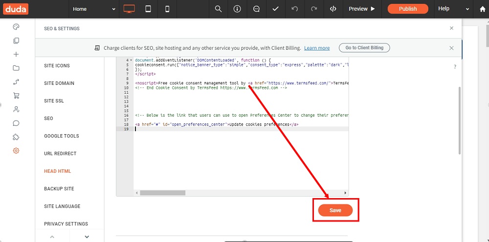Screen dimensions: 489x242
Task: Select SITE DOMAIN in settings menu
Action: point(59,83)
